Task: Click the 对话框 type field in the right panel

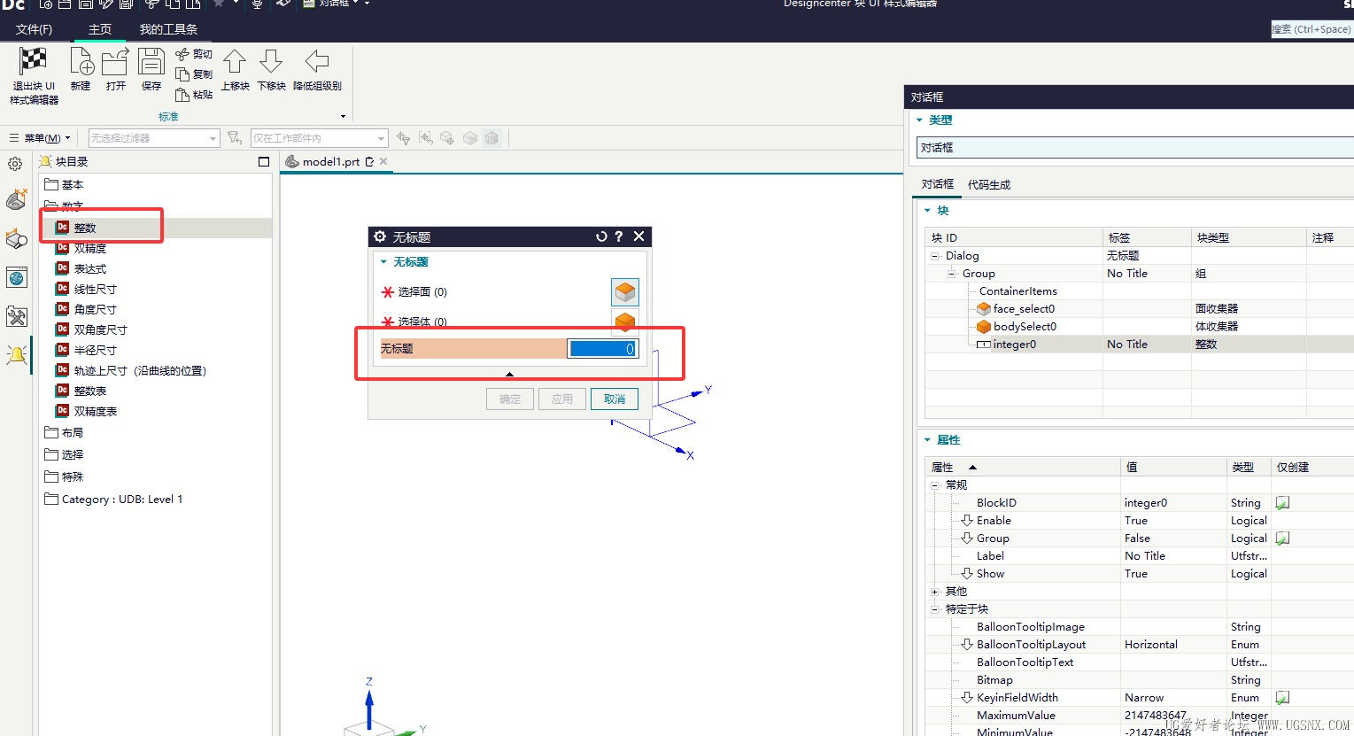Action: [1134, 148]
